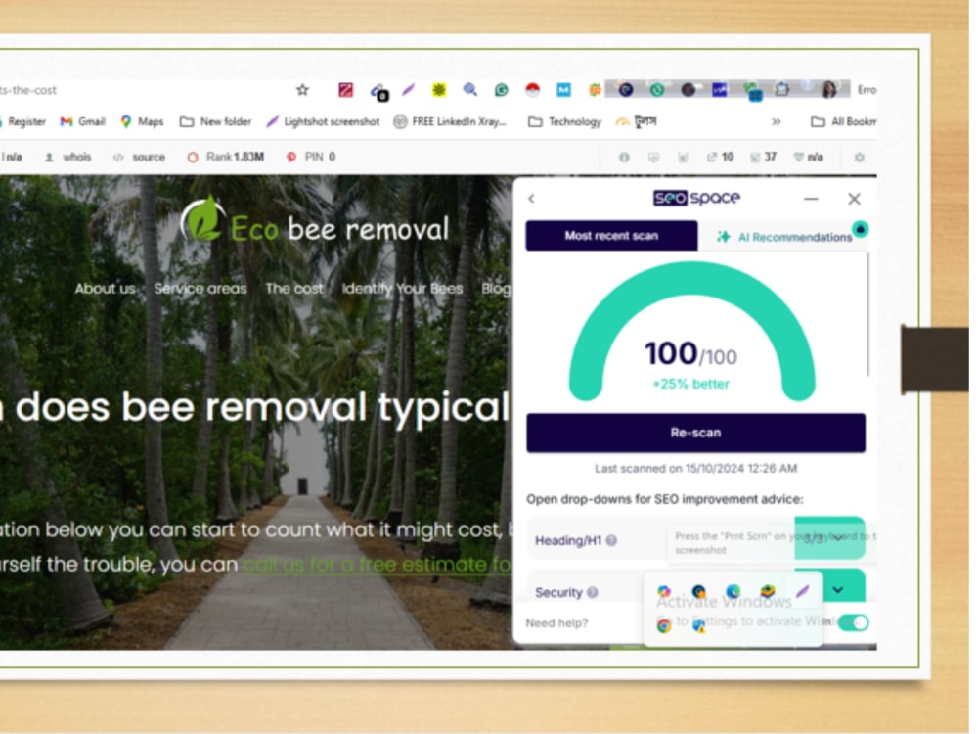Screen dimensions: 978x734
Task: Show hidden bookmarks with double chevron
Action: point(776,121)
